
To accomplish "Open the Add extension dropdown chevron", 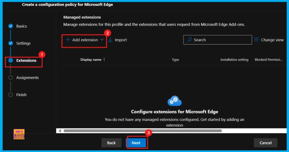I will (102, 39).
